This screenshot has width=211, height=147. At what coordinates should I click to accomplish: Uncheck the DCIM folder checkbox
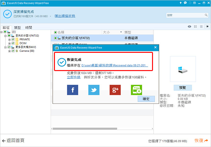(x=13, y=43)
